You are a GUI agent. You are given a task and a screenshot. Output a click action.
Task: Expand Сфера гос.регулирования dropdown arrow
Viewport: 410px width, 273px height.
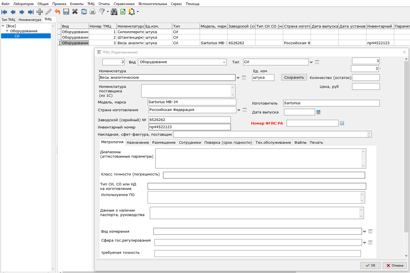click(x=365, y=243)
